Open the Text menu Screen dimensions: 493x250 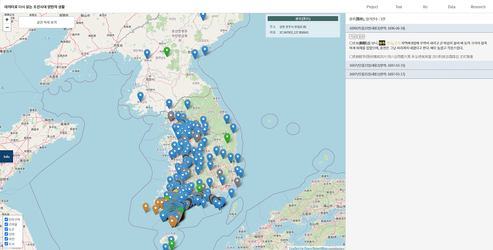coord(399,7)
